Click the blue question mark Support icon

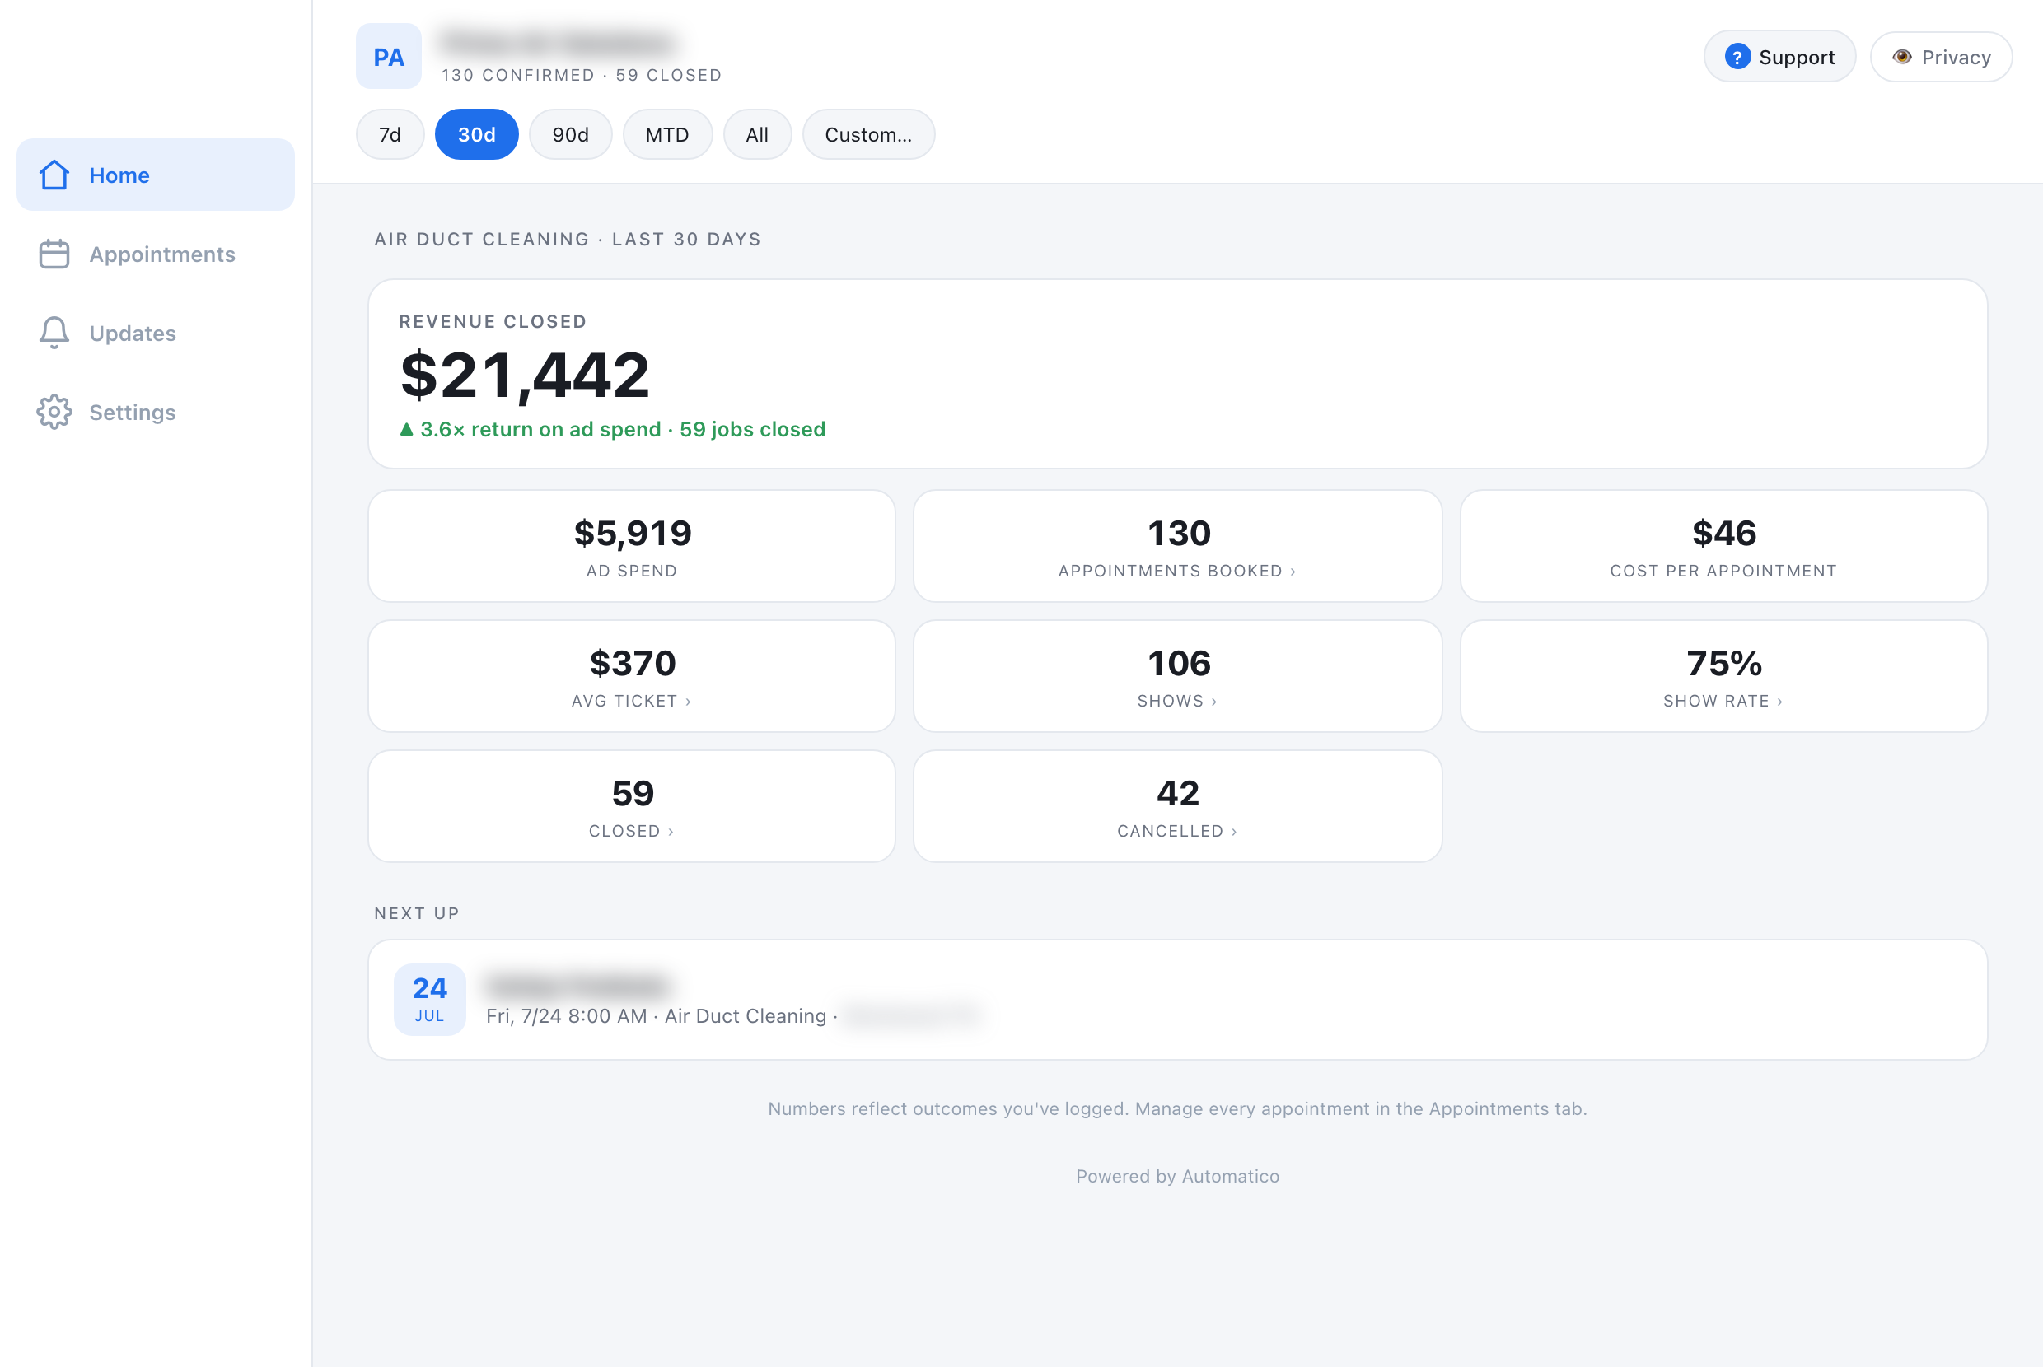click(x=1737, y=57)
